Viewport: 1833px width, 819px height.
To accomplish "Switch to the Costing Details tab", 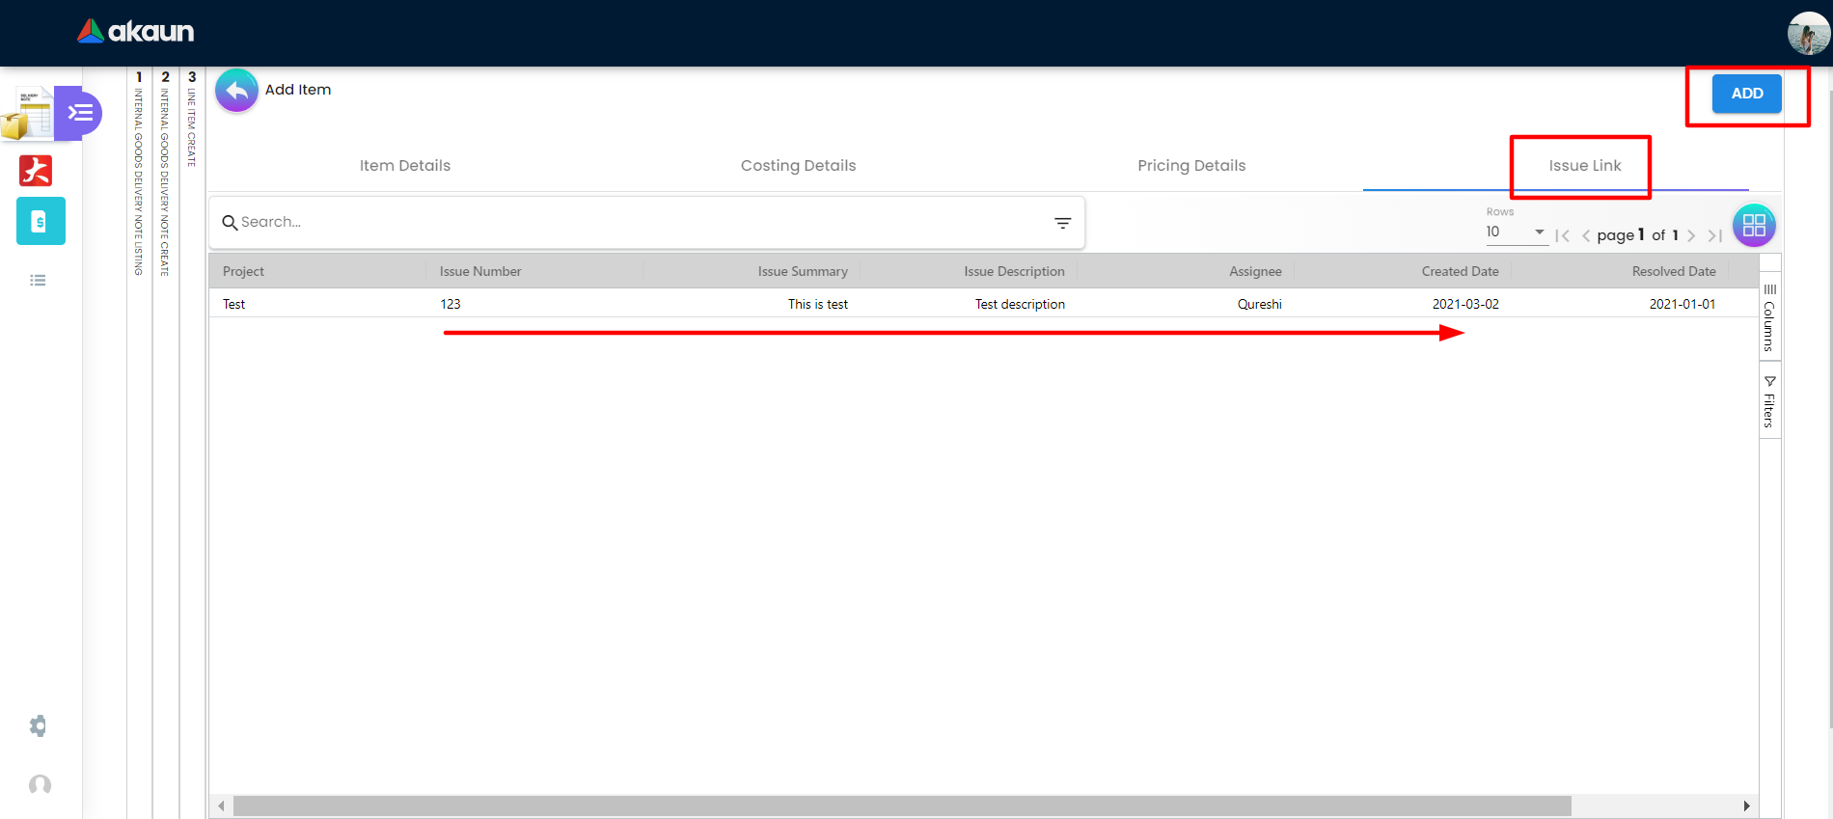I will [x=798, y=166].
